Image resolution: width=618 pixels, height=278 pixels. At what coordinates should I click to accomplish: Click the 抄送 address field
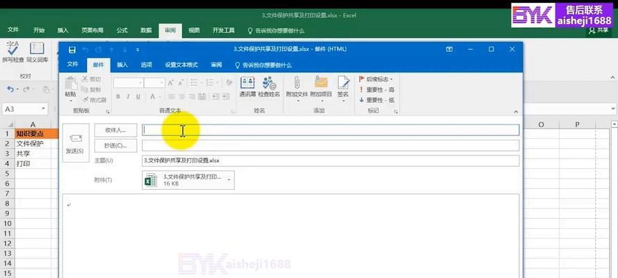point(330,145)
